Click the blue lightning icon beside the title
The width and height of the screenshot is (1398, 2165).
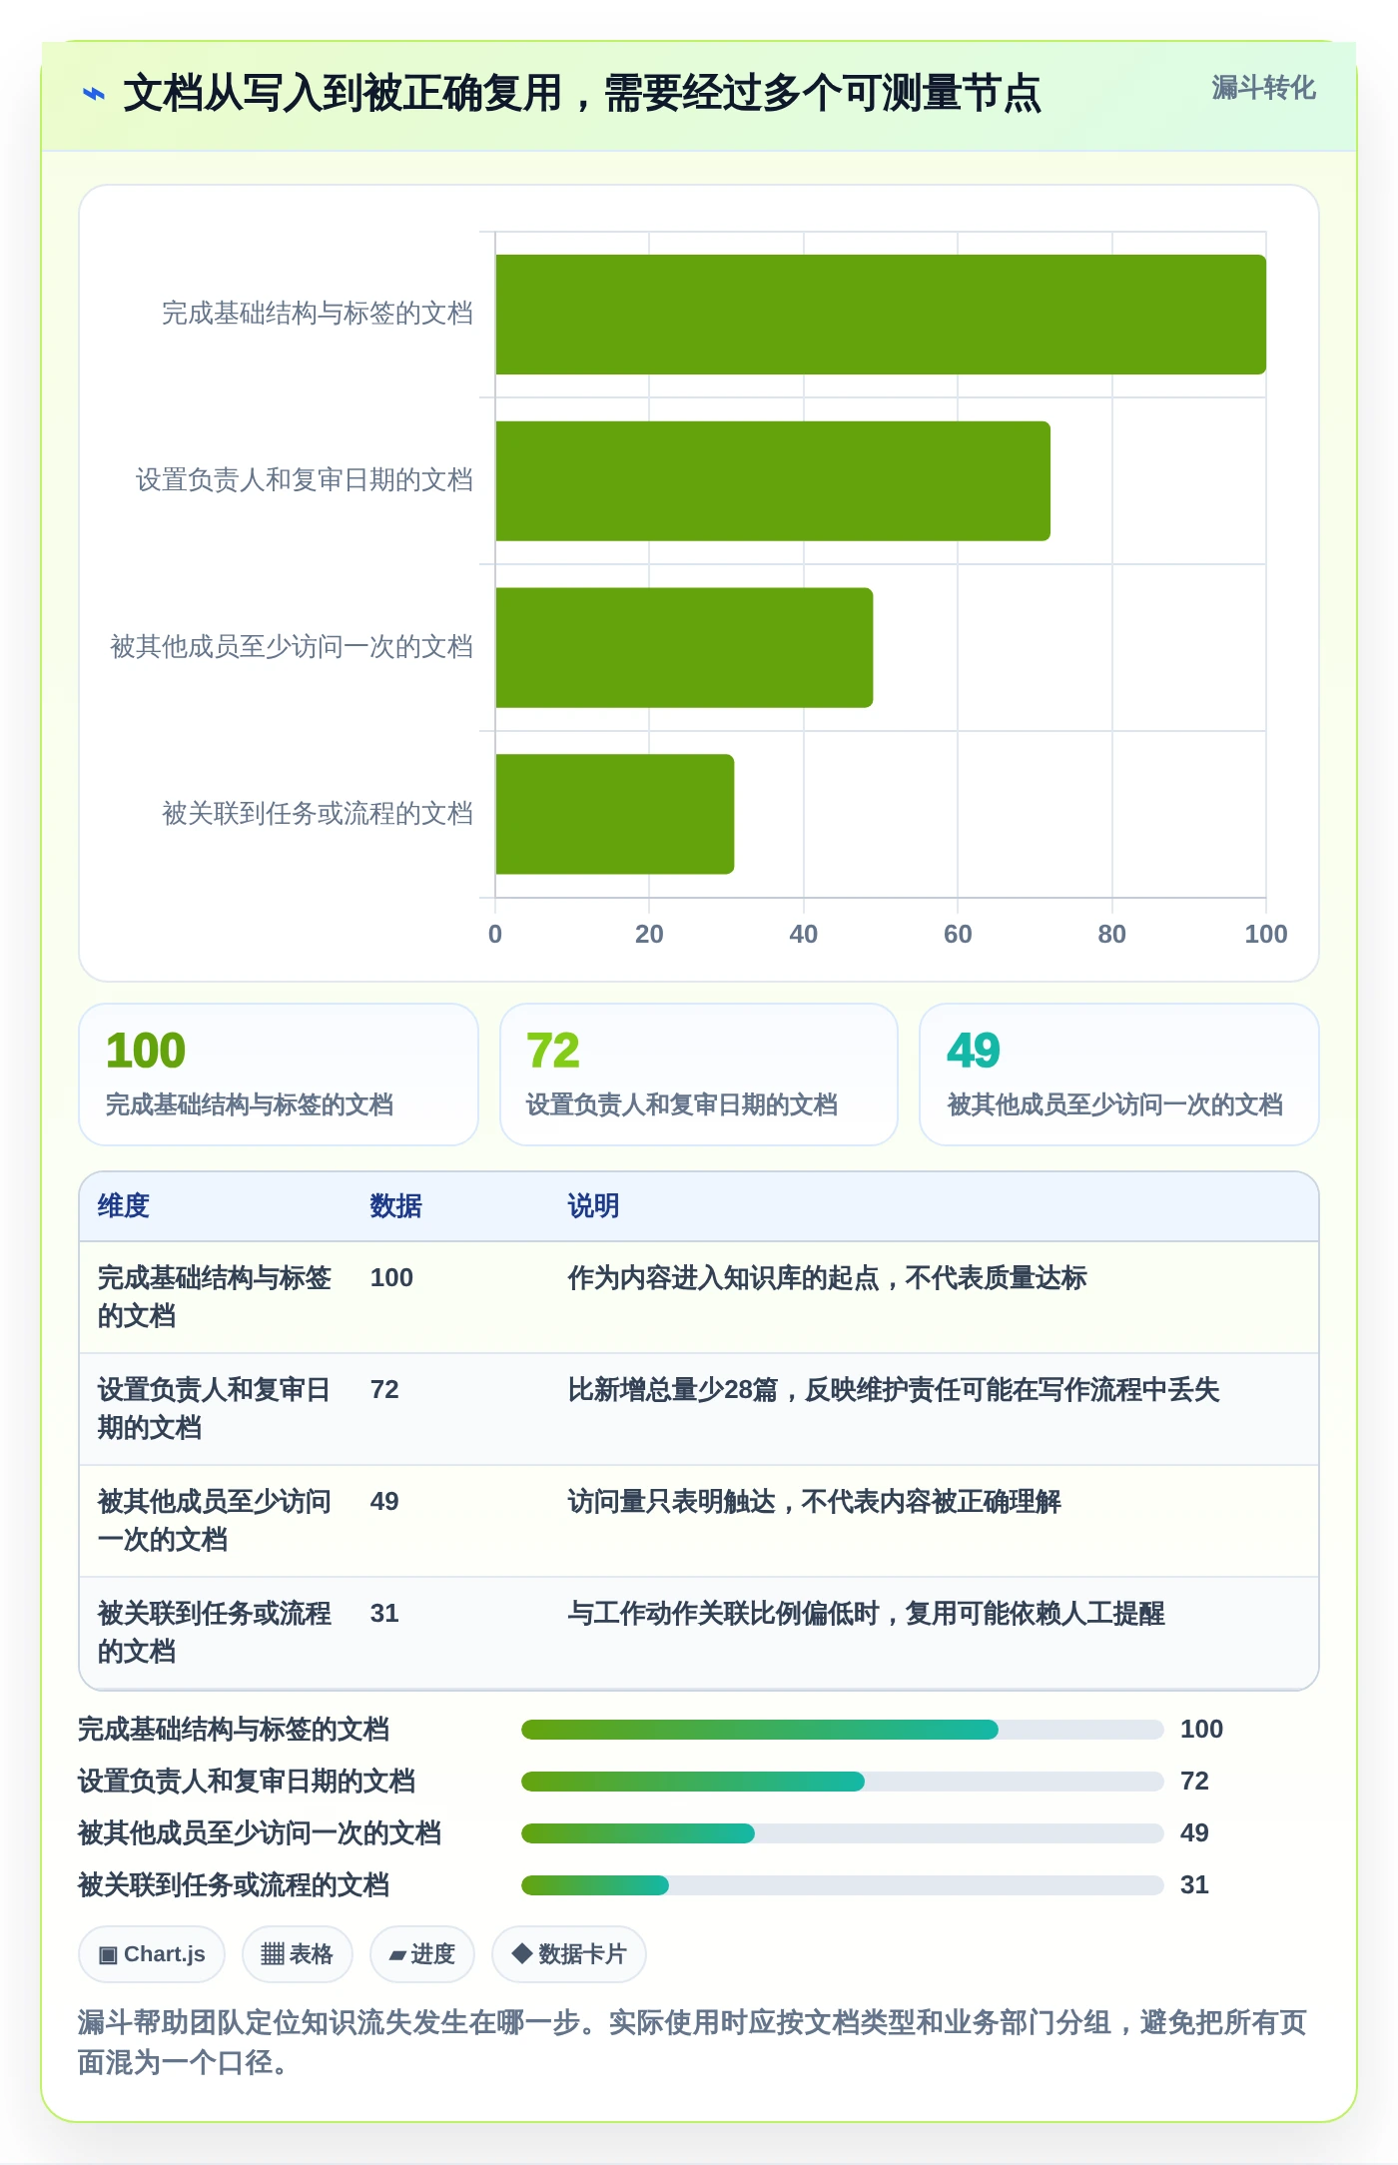[x=93, y=94]
